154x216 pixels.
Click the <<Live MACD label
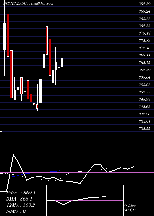click(130, 208)
